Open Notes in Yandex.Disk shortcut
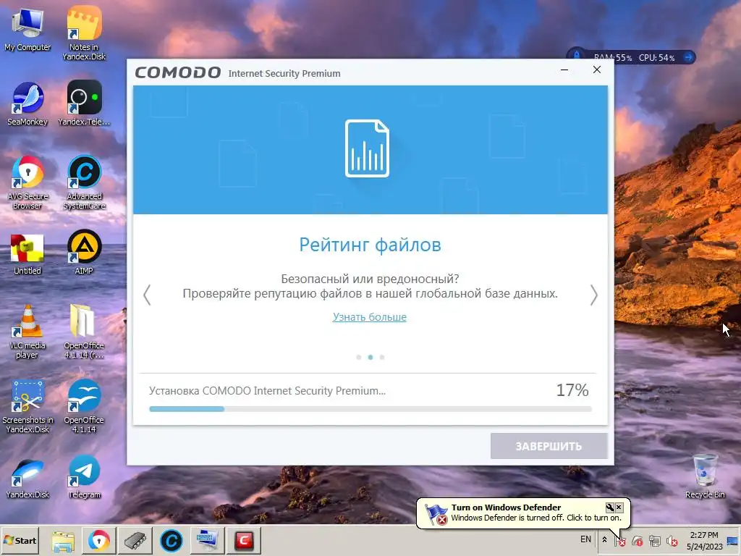 point(84,33)
